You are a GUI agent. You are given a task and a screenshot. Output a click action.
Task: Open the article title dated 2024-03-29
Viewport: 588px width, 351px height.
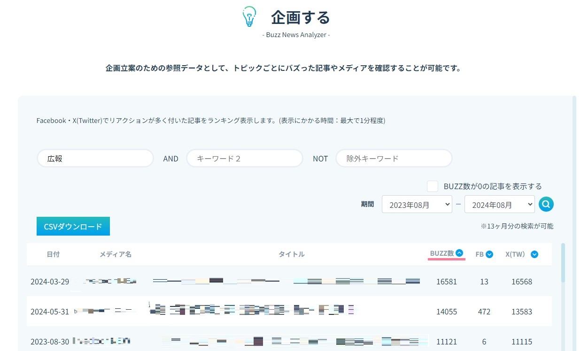tap(286, 282)
